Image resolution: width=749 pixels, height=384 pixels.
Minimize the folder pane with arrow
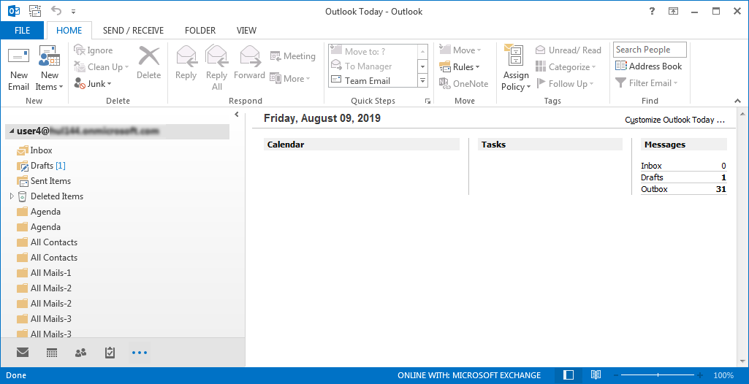[x=237, y=115]
